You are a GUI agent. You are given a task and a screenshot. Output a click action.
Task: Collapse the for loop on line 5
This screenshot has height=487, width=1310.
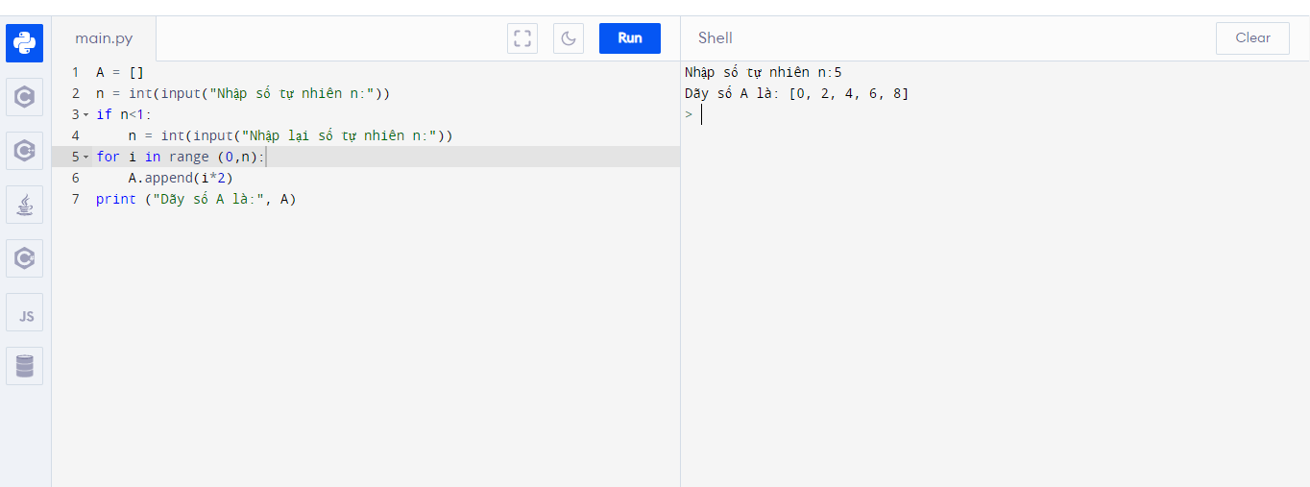coord(85,157)
